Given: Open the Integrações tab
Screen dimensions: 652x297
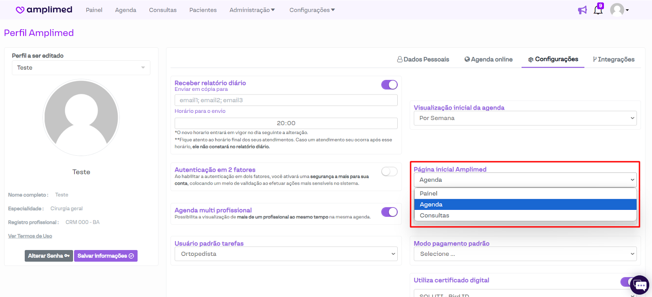Looking at the screenshot, I should pos(614,59).
